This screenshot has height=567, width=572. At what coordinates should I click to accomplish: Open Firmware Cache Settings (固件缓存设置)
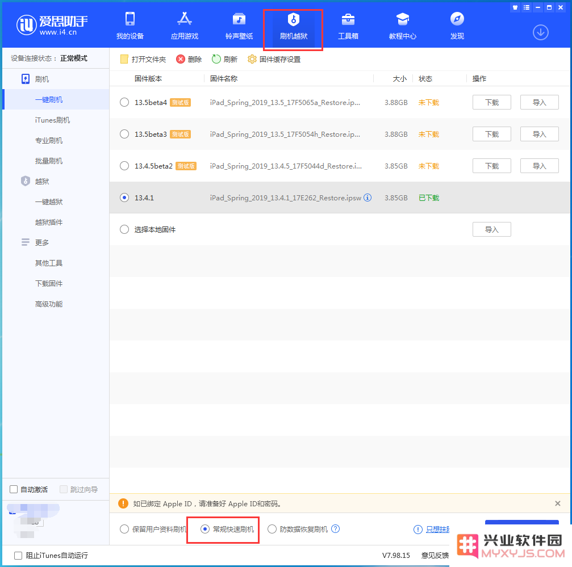pyautogui.click(x=274, y=59)
